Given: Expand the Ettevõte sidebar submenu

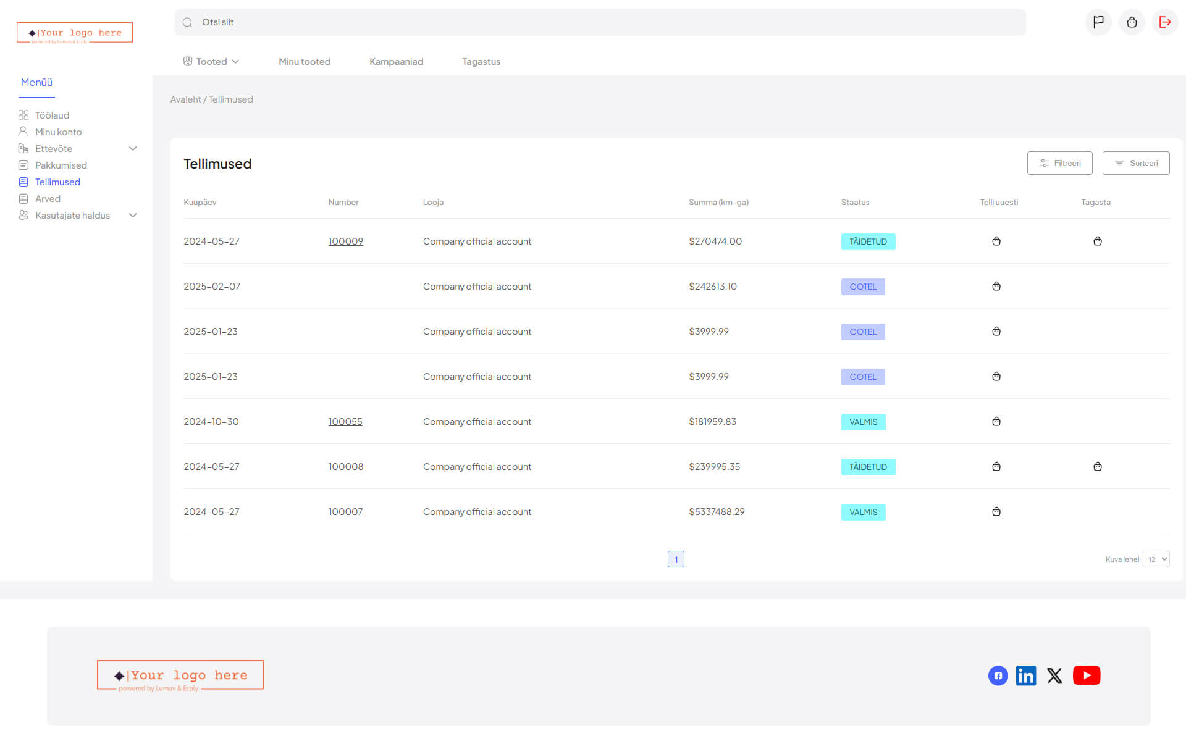Looking at the screenshot, I should pyautogui.click(x=132, y=149).
